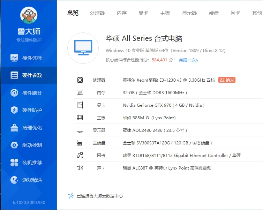Click the Xeon E3-1230 v3 processor text
The width and height of the screenshot is (263, 210).
(x=169, y=80)
